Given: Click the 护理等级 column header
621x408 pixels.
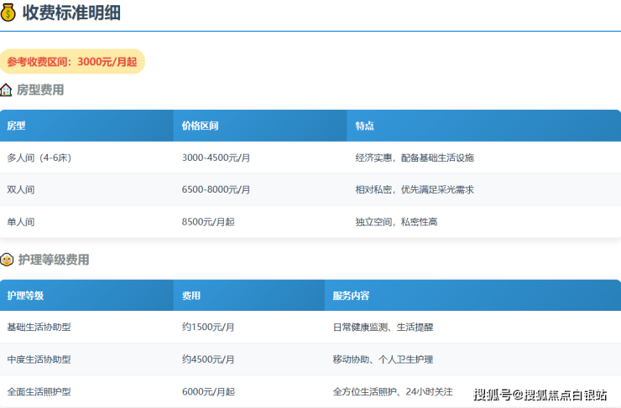Looking at the screenshot, I should coord(25,296).
